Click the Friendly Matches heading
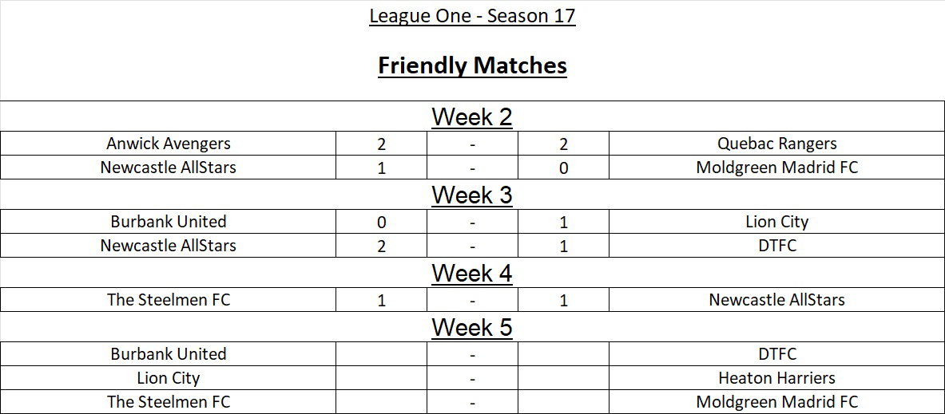The image size is (945, 414). pos(472,65)
